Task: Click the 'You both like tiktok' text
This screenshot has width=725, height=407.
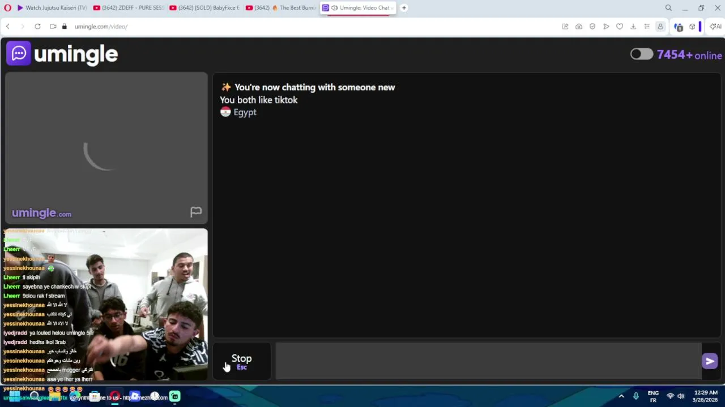Action: click(x=259, y=100)
